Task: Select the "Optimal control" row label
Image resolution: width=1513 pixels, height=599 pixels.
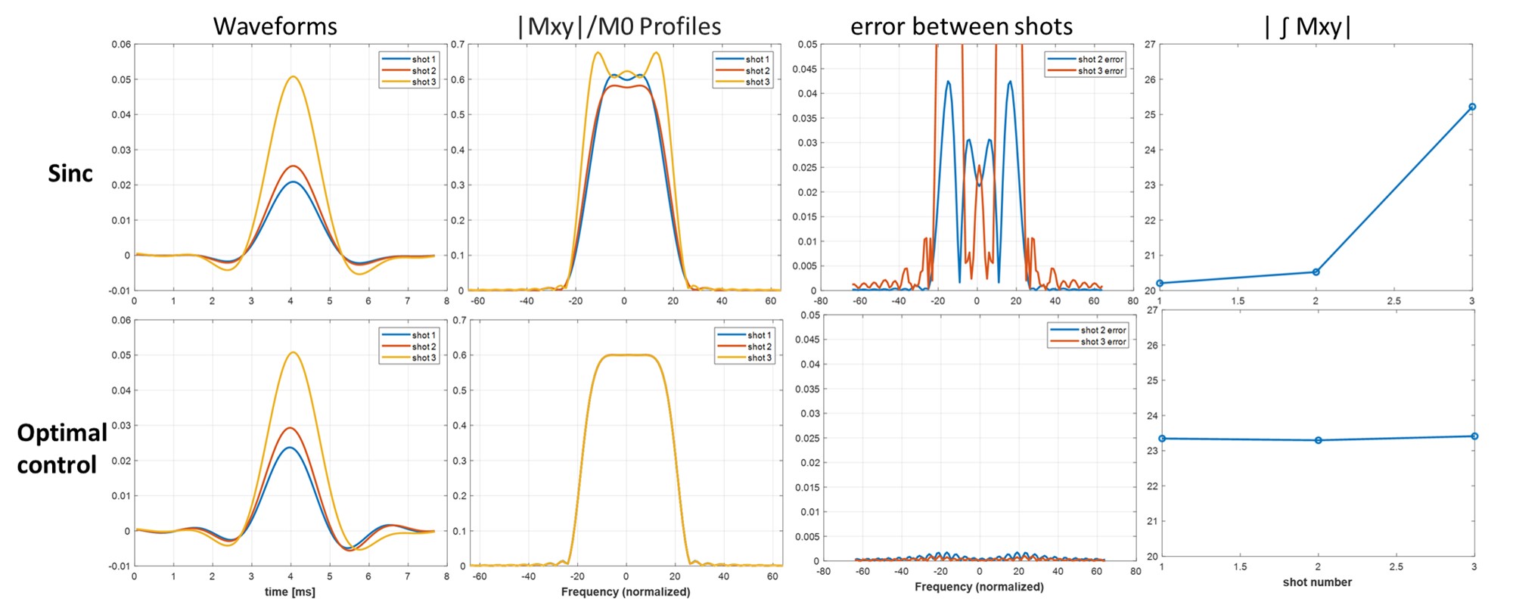Action: 61,448
